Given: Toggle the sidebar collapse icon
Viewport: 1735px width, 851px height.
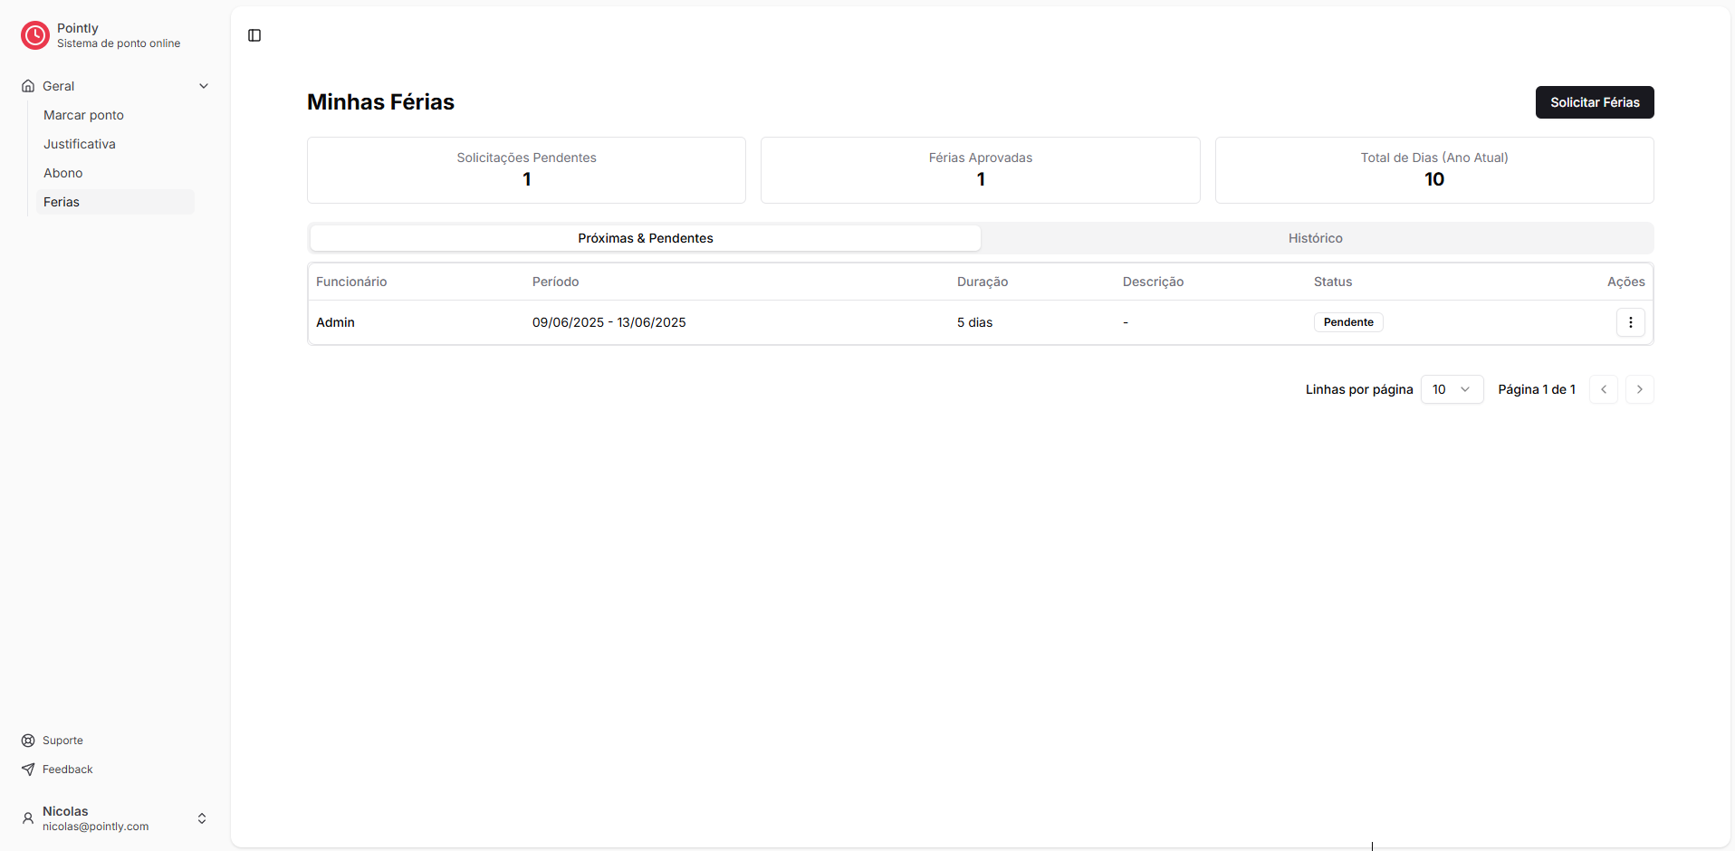Looking at the screenshot, I should pos(254,35).
